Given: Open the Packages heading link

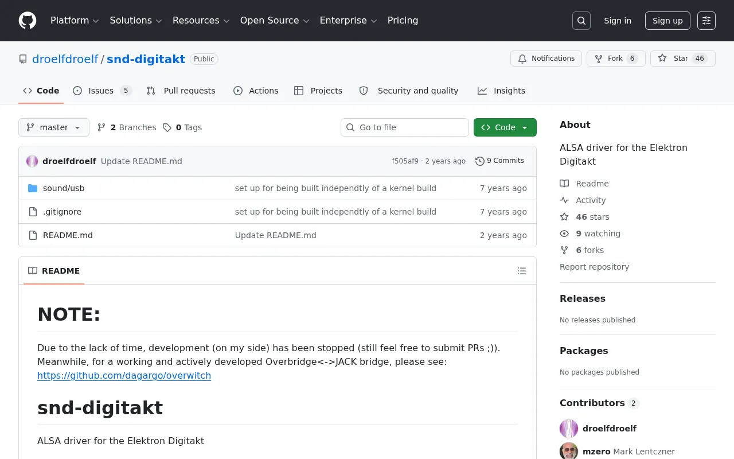Looking at the screenshot, I should 584,351.
